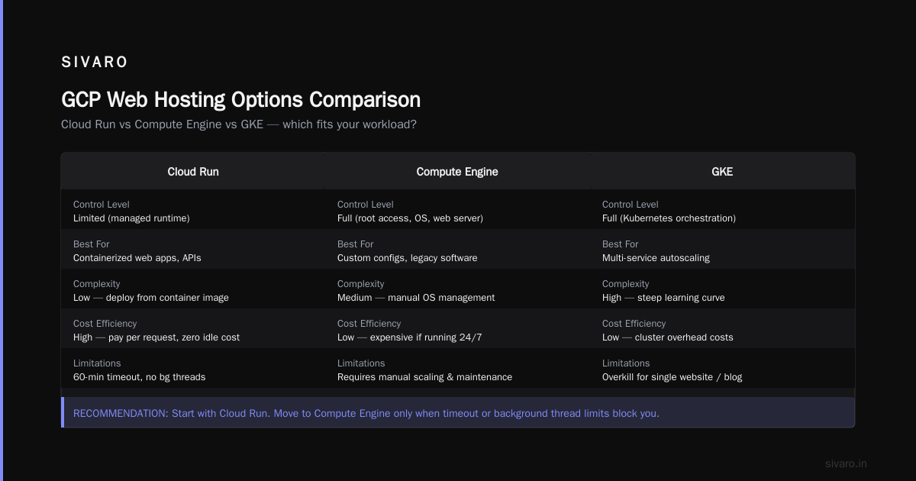Select 'Full (root access, OS, web server)' cell
The width and height of the screenshot is (916, 481).
tap(457, 211)
